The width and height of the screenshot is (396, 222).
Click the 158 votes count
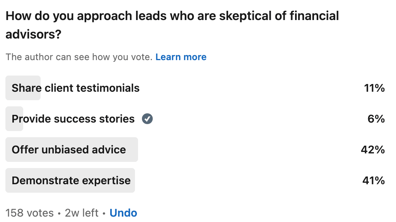29,213
